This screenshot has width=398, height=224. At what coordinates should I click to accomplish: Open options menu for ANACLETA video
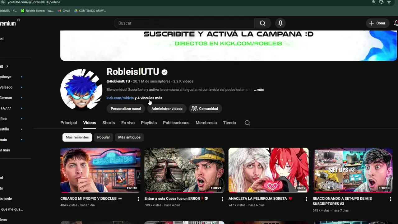[306, 199]
